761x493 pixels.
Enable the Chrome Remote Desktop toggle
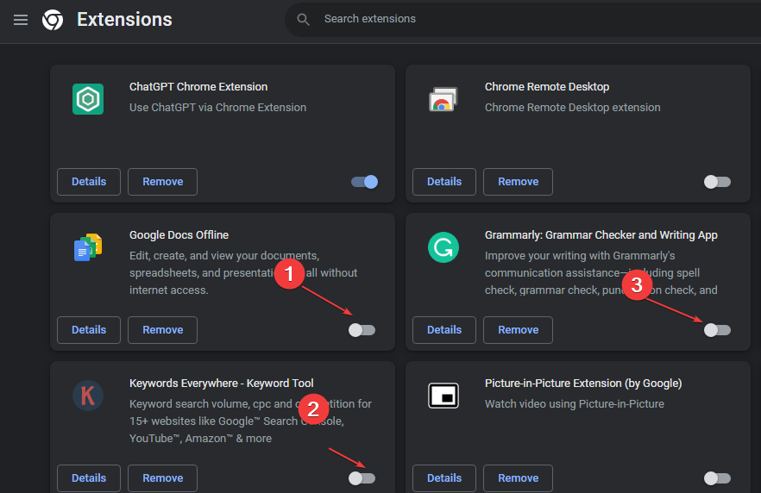coord(717,182)
